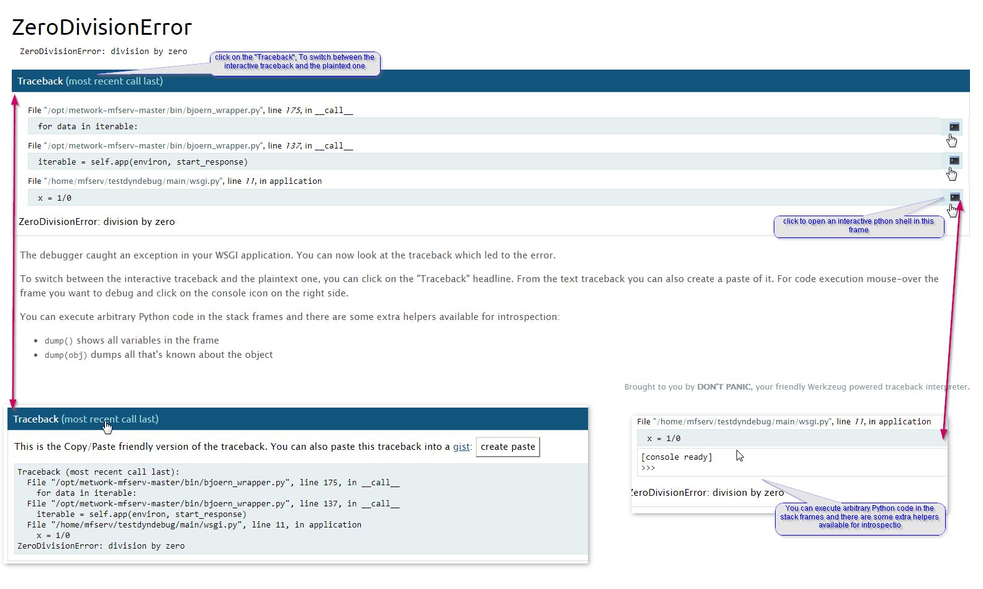Select code line 'x = 1/0' in main traceback
983x589 pixels.
tap(484, 198)
